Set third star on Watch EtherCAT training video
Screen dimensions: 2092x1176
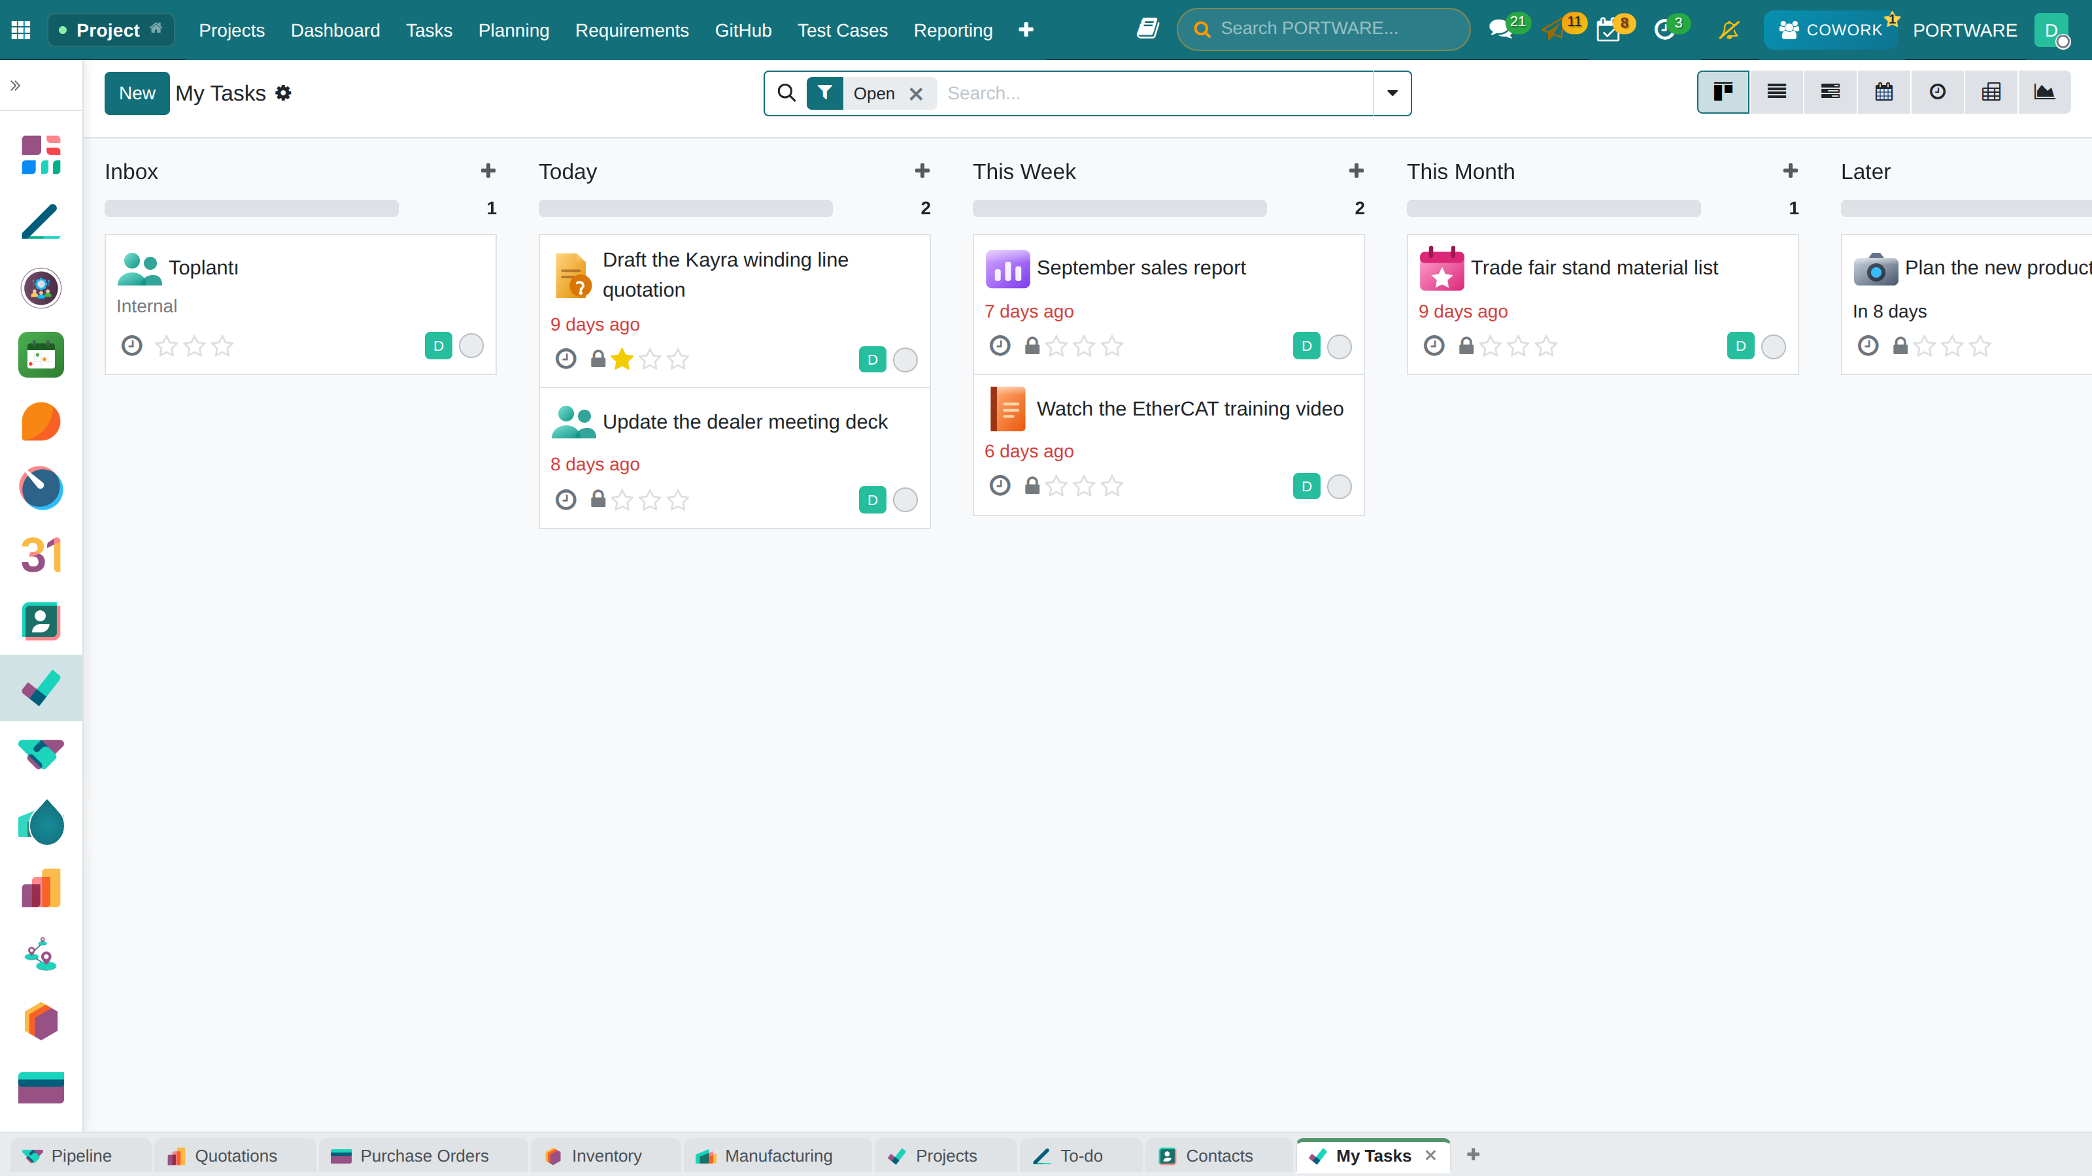1112,486
